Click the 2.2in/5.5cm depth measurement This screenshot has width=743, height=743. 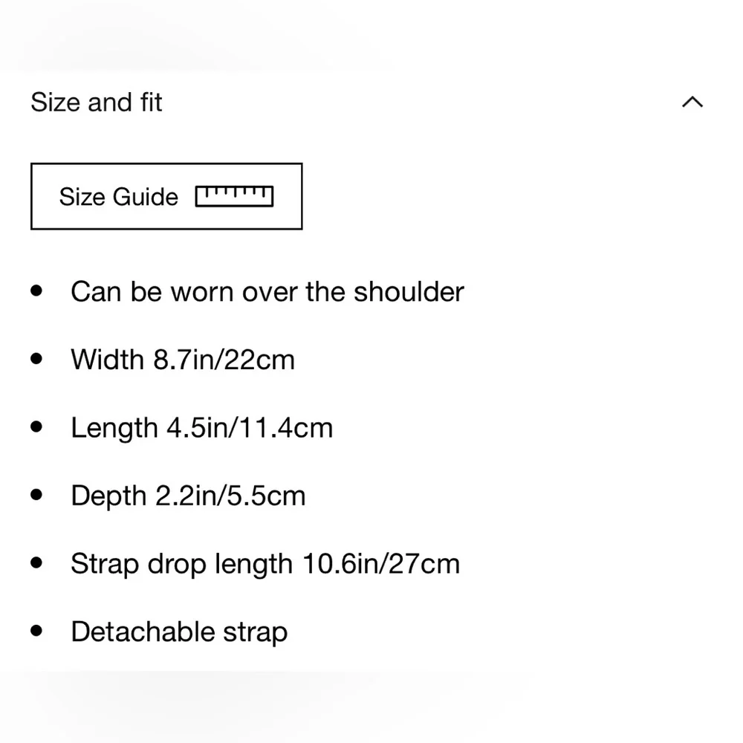[x=230, y=496]
